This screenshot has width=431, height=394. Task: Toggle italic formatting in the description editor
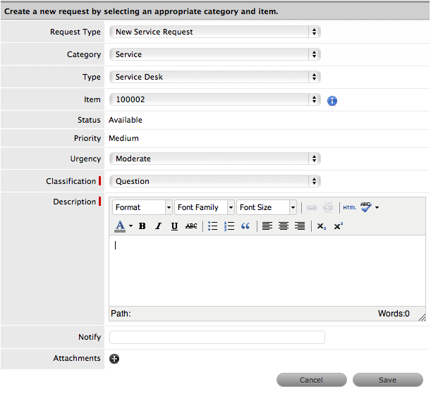point(158,226)
